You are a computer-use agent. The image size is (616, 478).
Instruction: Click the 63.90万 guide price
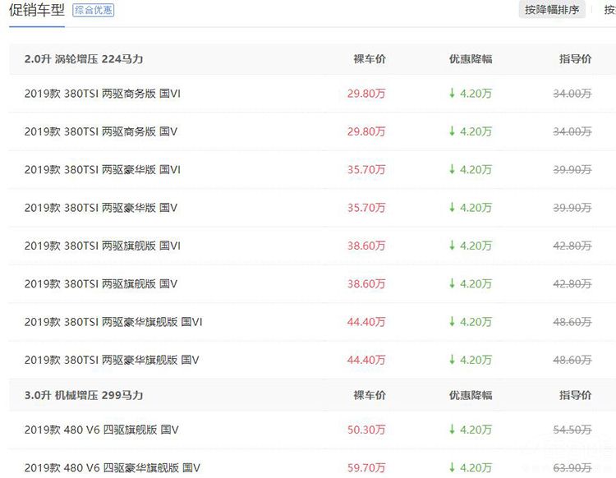tap(572, 468)
